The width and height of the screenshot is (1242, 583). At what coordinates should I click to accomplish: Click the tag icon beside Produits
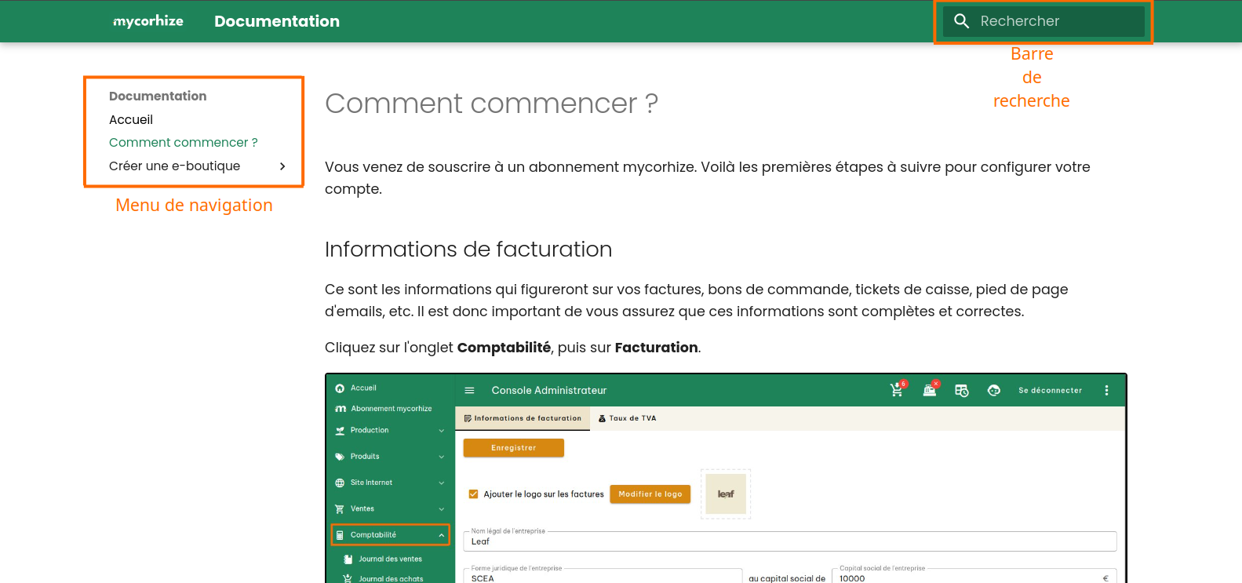pos(340,457)
